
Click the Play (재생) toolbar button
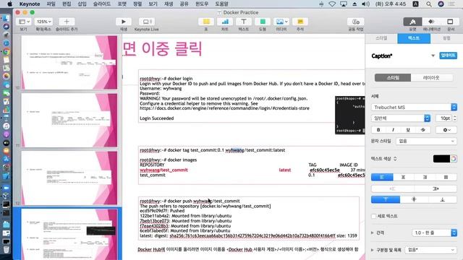click(x=124, y=22)
